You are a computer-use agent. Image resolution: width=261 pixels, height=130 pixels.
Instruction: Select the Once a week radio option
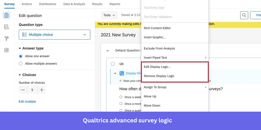pos(121,97)
